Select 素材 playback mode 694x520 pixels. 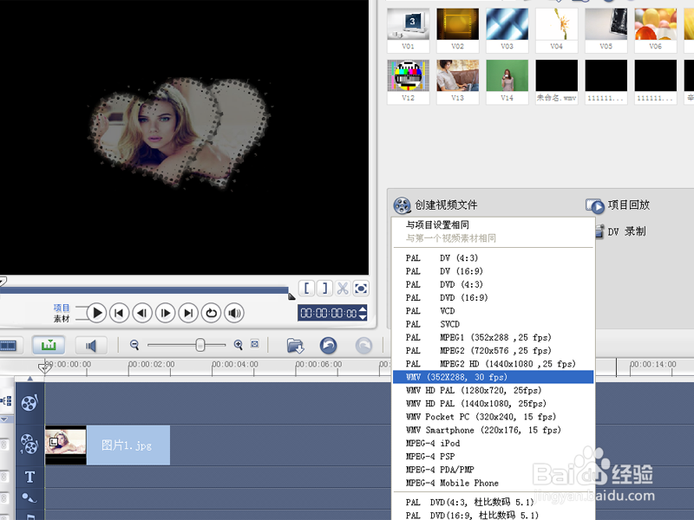[62, 318]
